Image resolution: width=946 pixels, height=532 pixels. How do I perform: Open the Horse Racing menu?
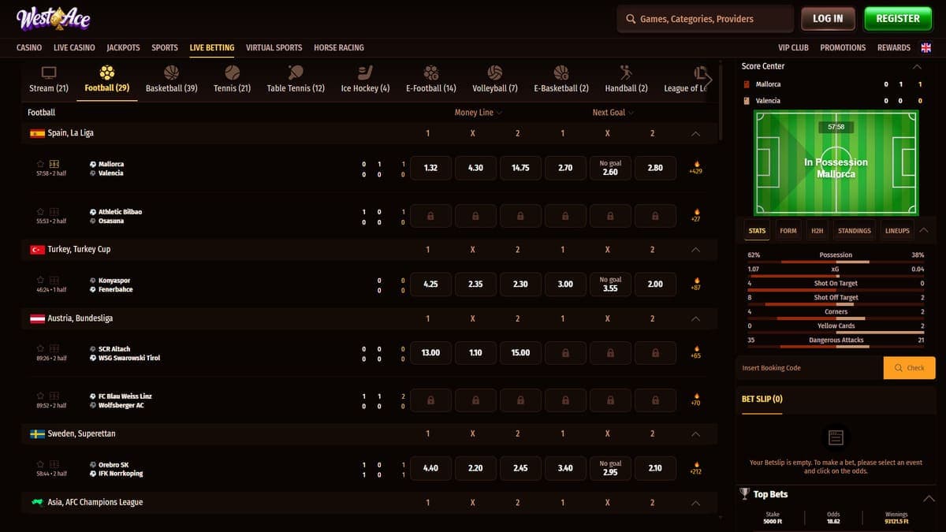pyautogui.click(x=339, y=47)
